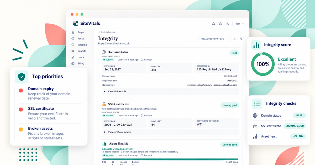This screenshot has width=315, height=165.
Task: Open Timeline in the sidebar
Action: coord(82,45)
